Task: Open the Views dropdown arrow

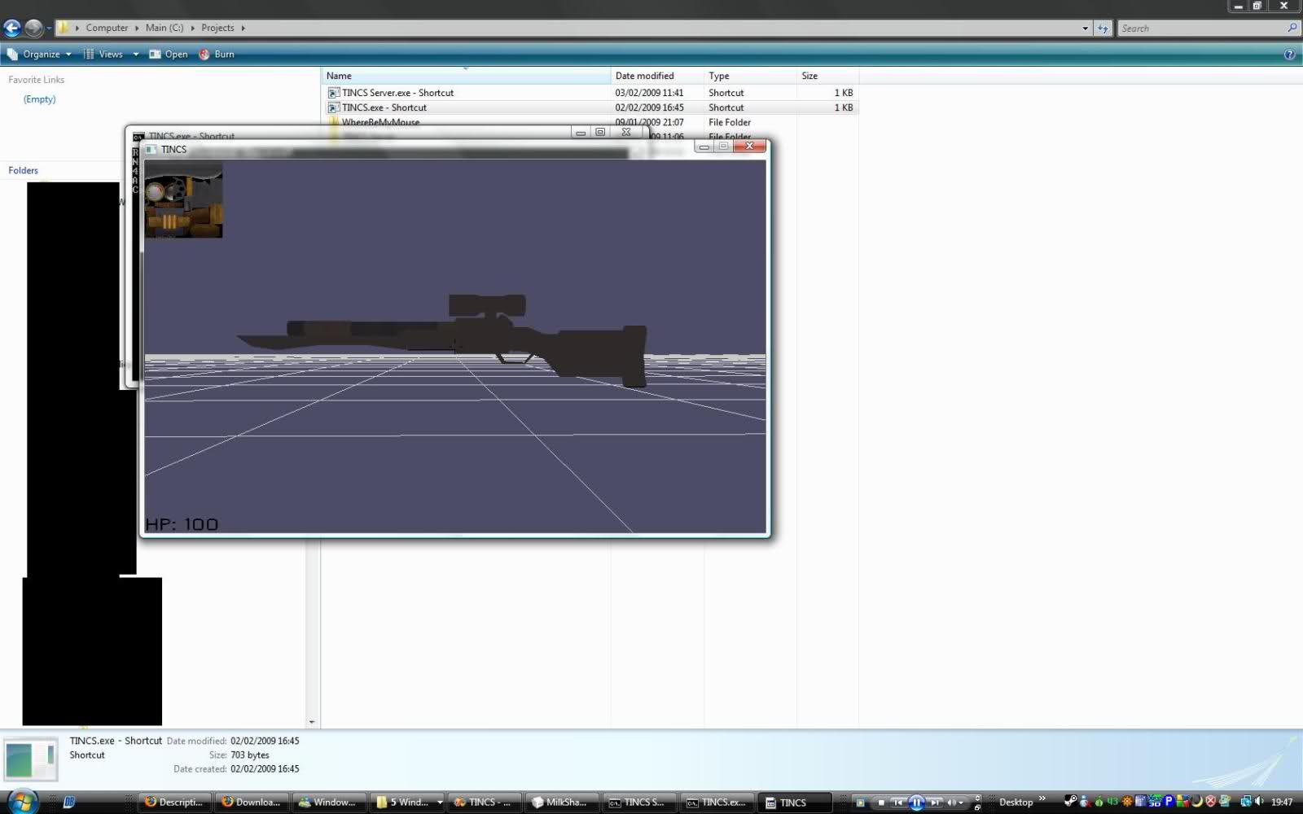Action: [x=135, y=55]
